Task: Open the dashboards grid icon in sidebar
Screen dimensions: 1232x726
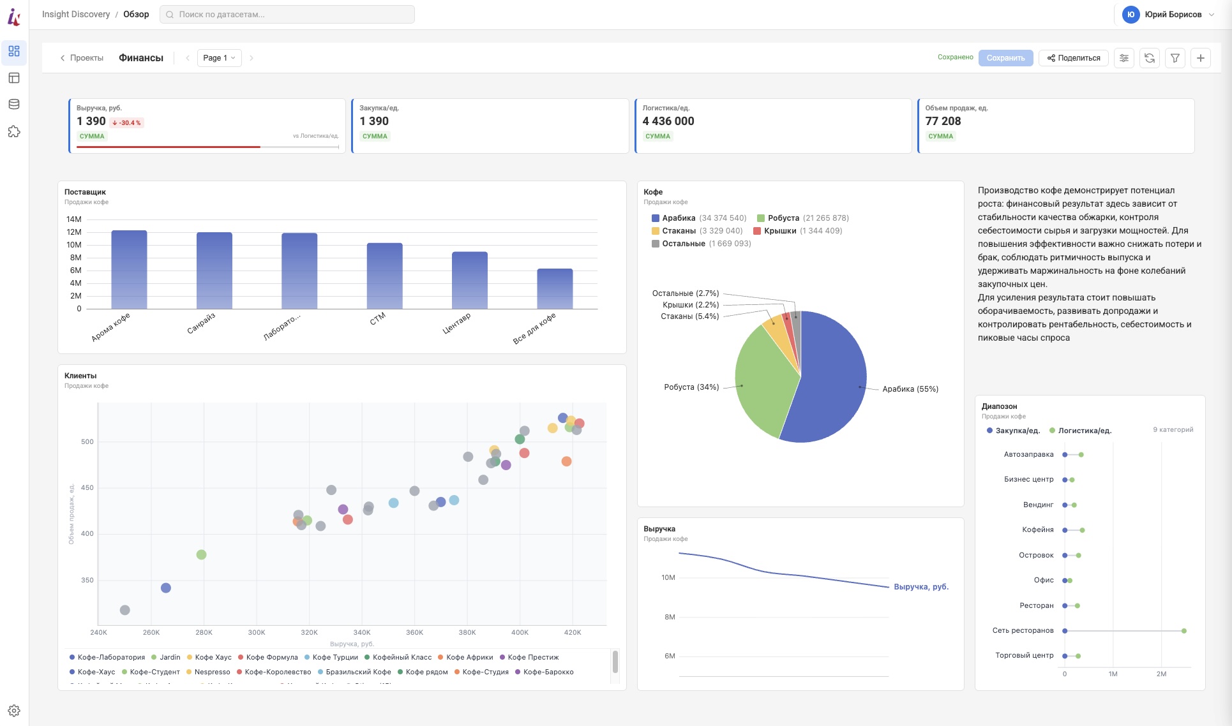Action: coord(14,52)
